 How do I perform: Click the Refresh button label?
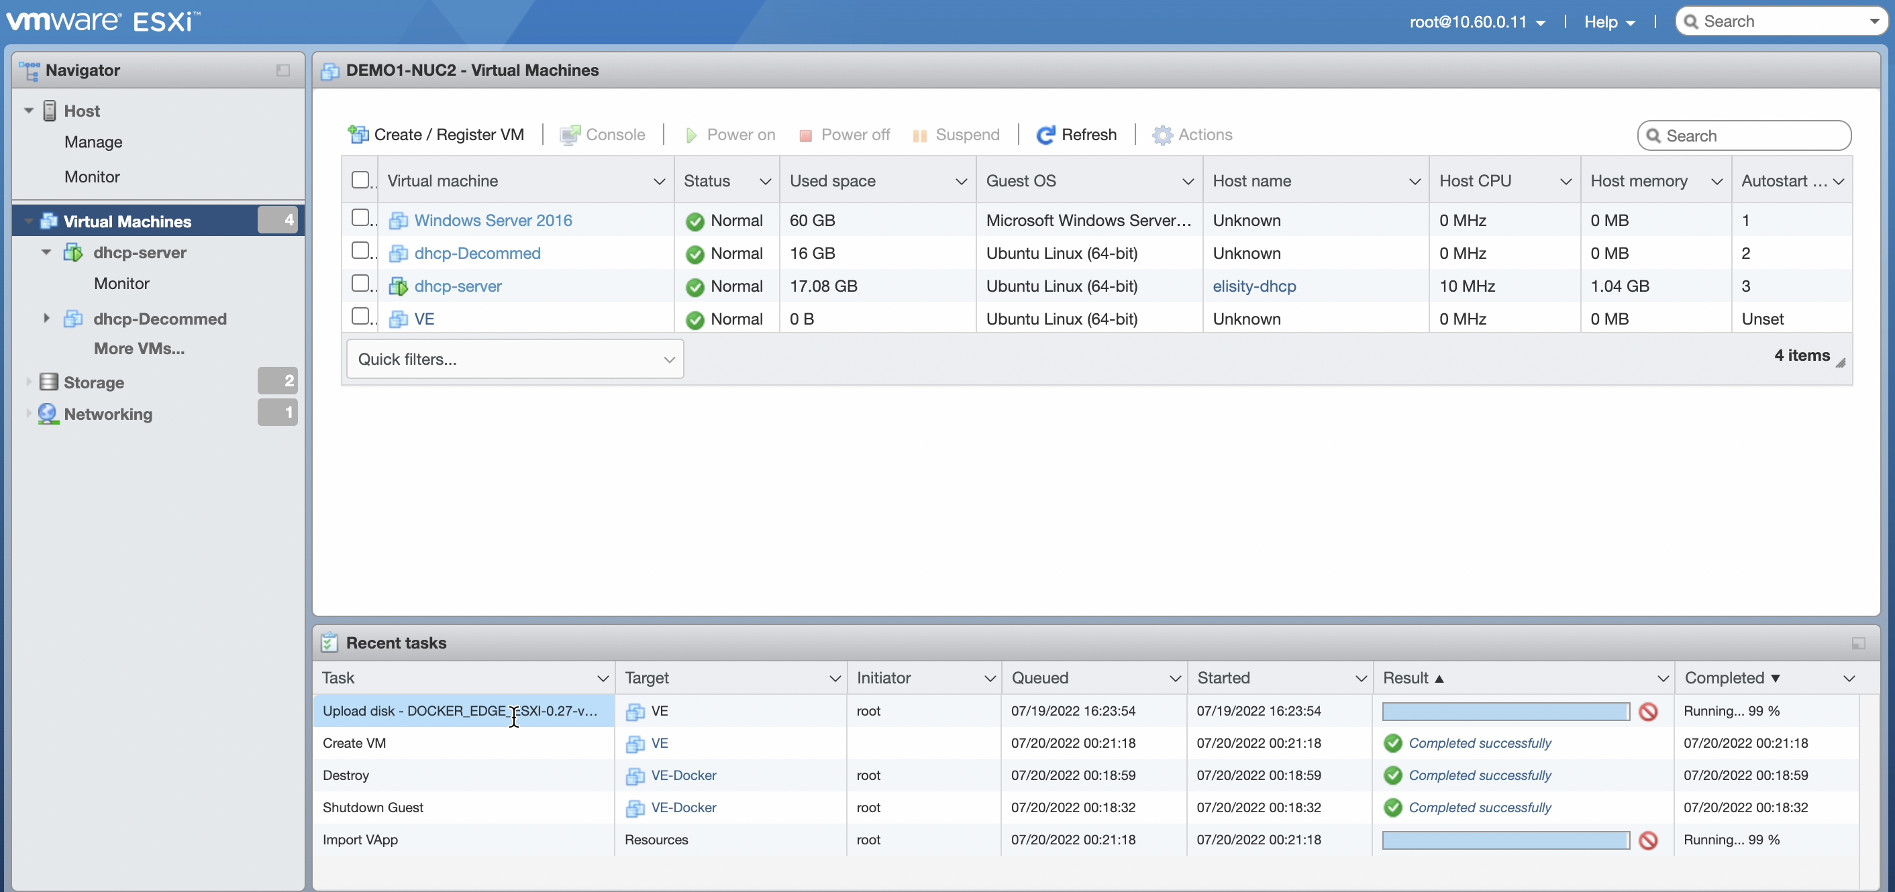click(1088, 135)
